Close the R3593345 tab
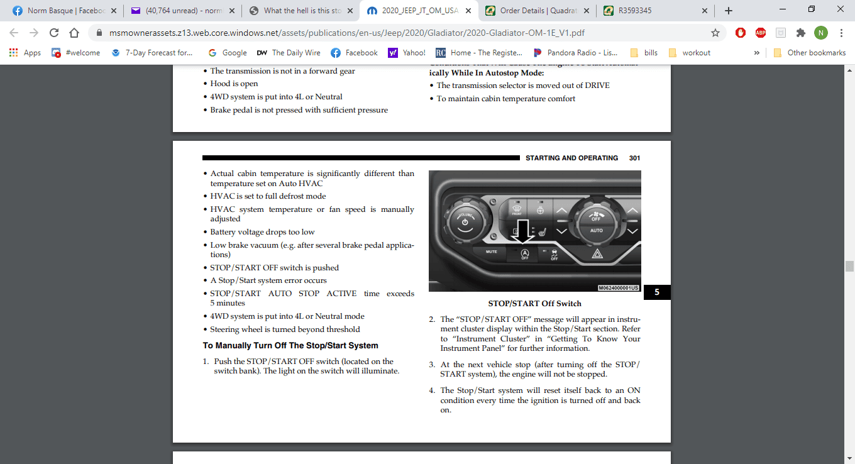Screen dimensions: 855x464 [704, 11]
